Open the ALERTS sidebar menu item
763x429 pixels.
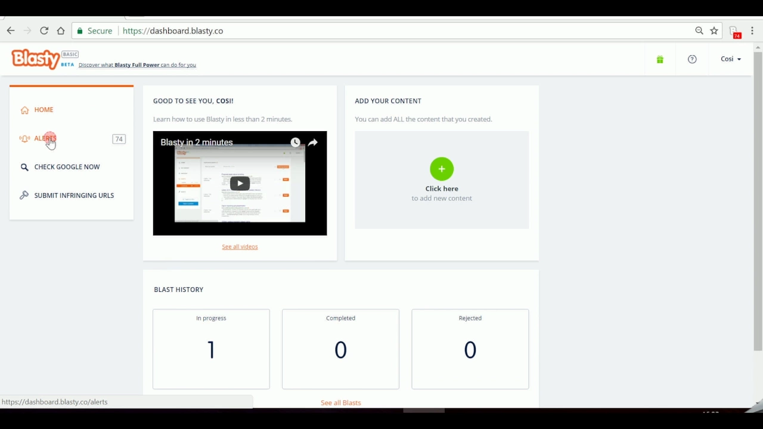(x=45, y=138)
